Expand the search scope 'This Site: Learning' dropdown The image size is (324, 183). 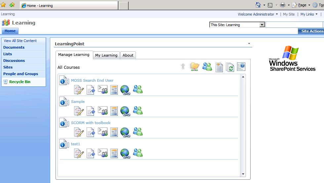pyautogui.click(x=262, y=25)
